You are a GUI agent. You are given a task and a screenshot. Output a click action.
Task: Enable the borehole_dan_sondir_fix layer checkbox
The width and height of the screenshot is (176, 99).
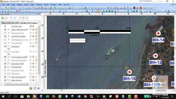(5, 40)
